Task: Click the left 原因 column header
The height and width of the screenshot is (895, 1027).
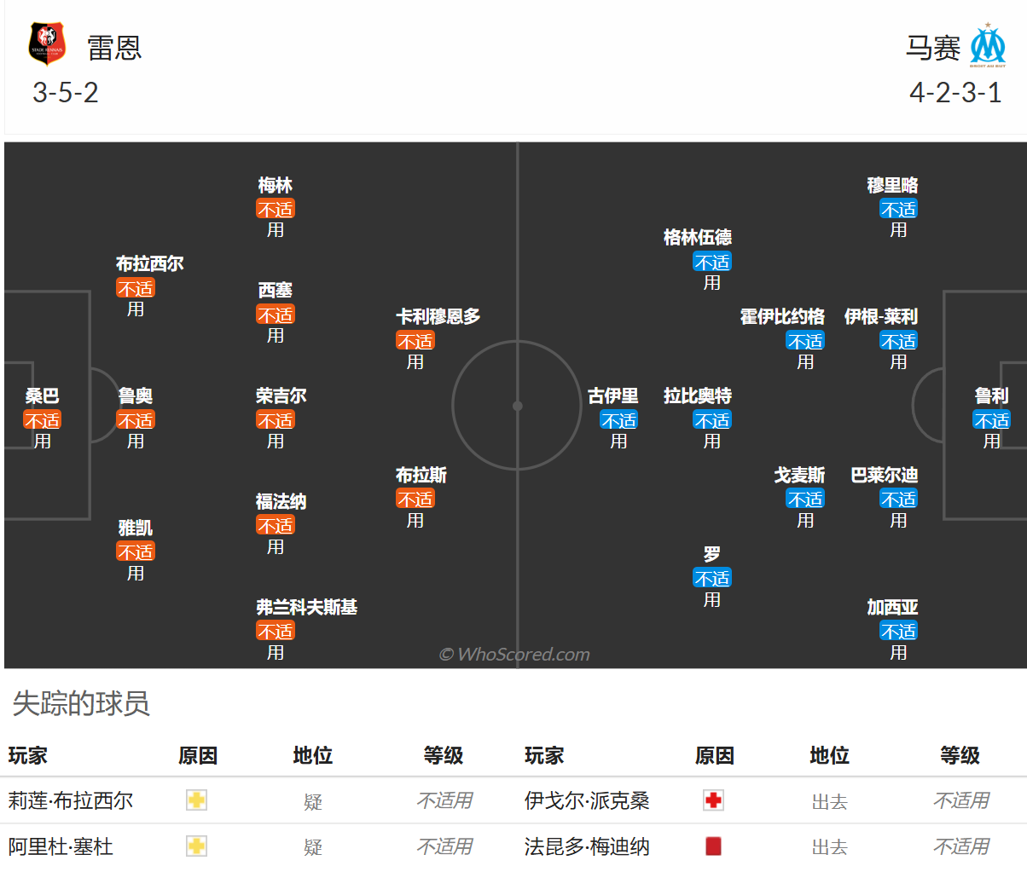Action: 198,756
